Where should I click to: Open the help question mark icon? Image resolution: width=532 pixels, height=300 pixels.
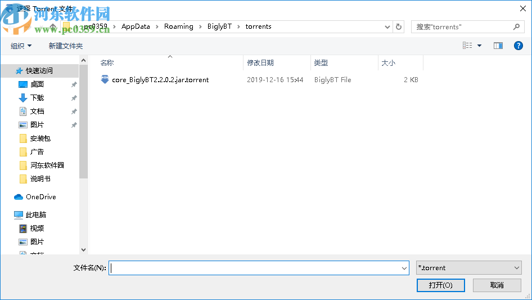point(518,46)
